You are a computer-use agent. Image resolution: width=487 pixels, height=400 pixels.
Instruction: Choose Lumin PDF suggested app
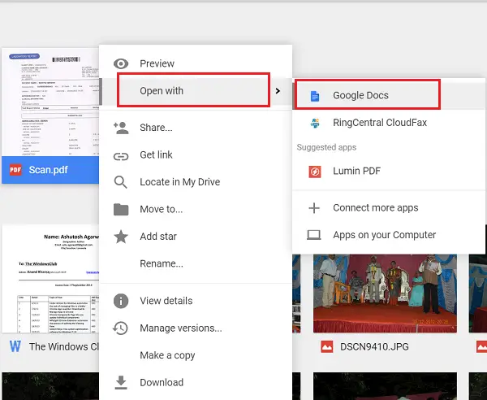tap(389, 171)
